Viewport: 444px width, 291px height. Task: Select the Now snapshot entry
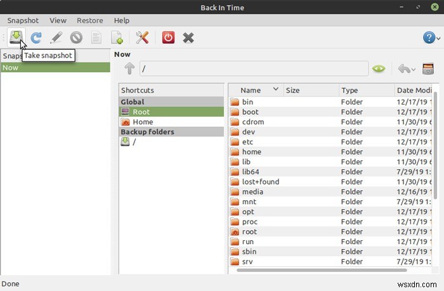click(x=56, y=67)
